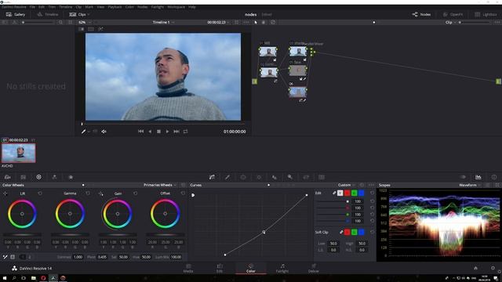Open the Keyframes panel icon
This screenshot has width=502, height=282.
(x=463, y=177)
